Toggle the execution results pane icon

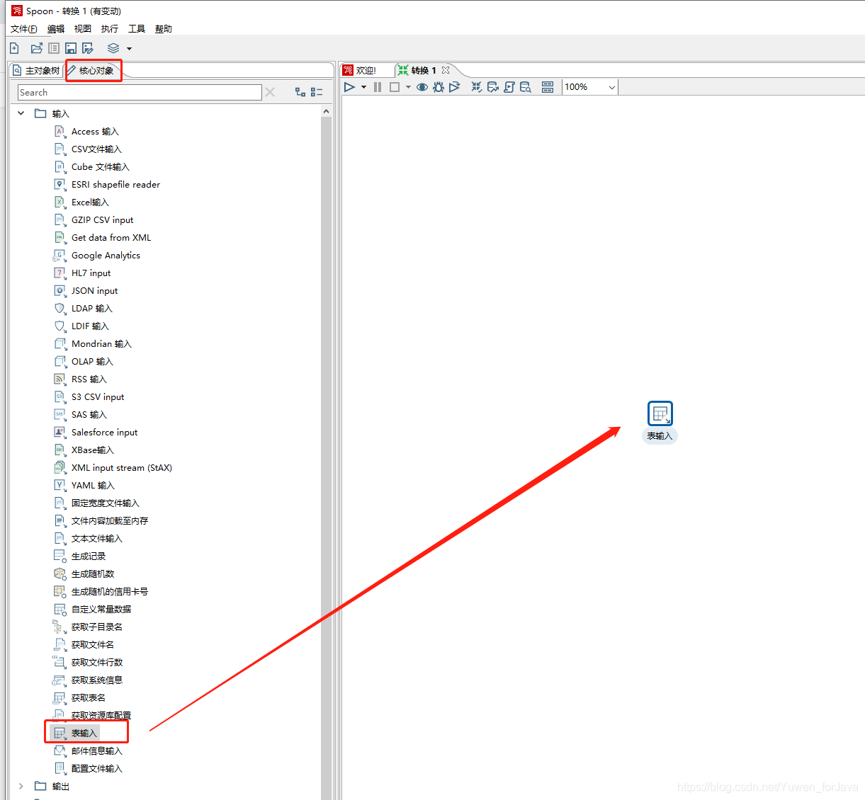click(548, 87)
